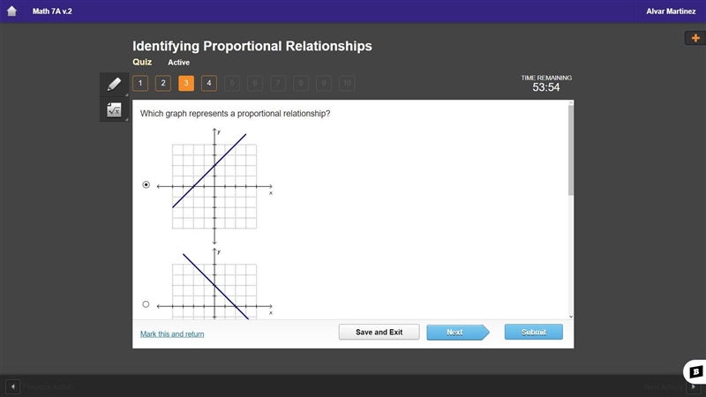Open the square root equation tool
The width and height of the screenshot is (706, 397).
pyautogui.click(x=114, y=109)
